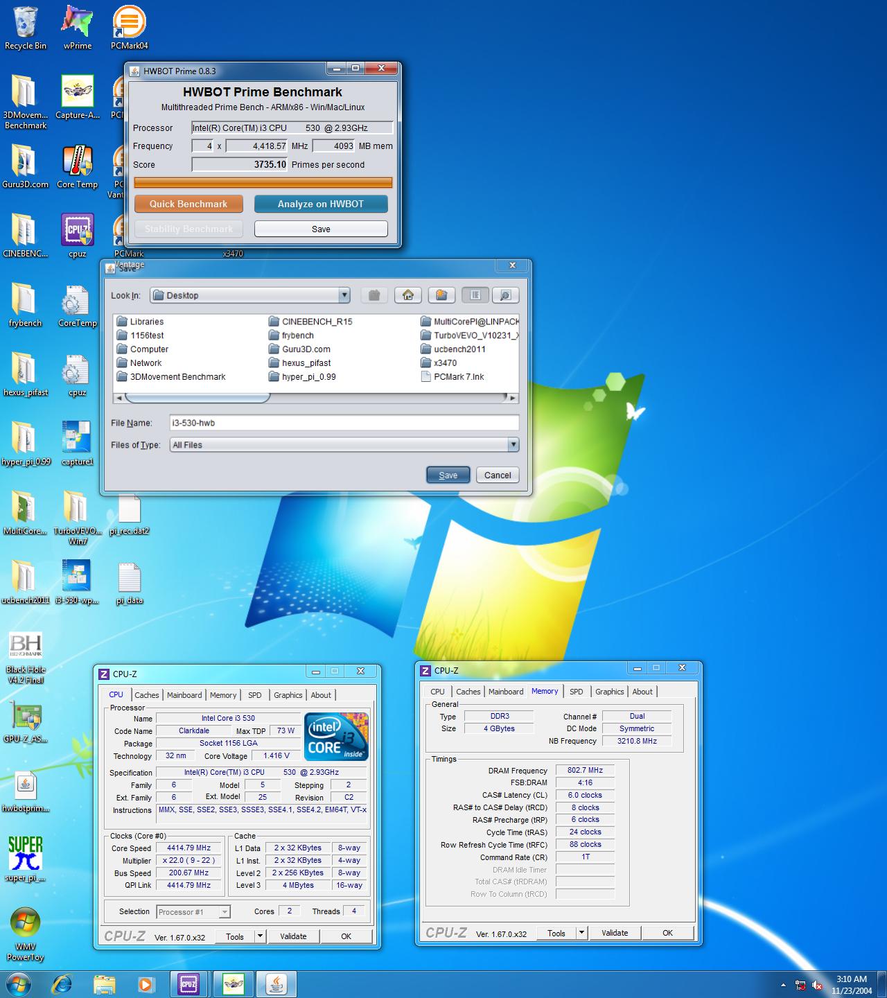The width and height of the screenshot is (887, 998).
Task: Click the Quick Benchmark button
Action: [x=188, y=204]
